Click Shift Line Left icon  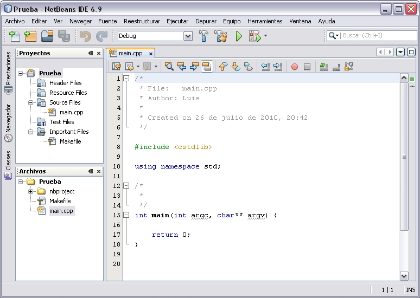click(x=265, y=66)
